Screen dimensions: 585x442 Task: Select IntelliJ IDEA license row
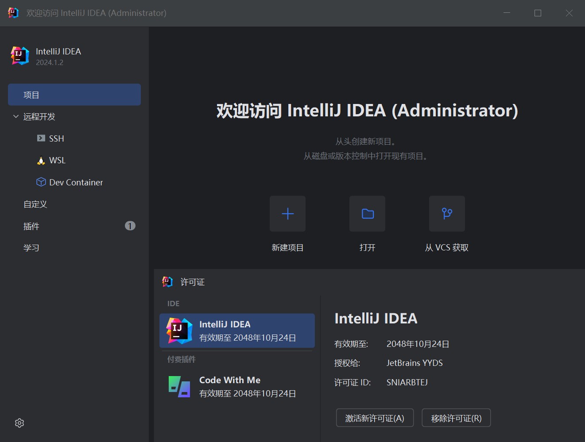237,331
